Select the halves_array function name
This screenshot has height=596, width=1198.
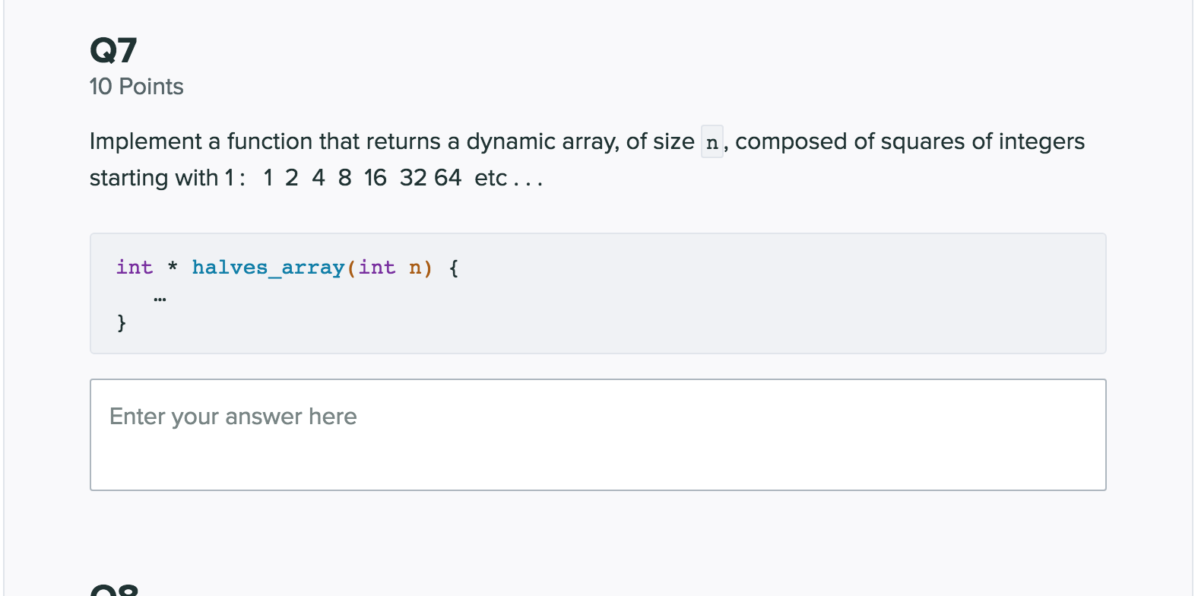pyautogui.click(x=267, y=268)
